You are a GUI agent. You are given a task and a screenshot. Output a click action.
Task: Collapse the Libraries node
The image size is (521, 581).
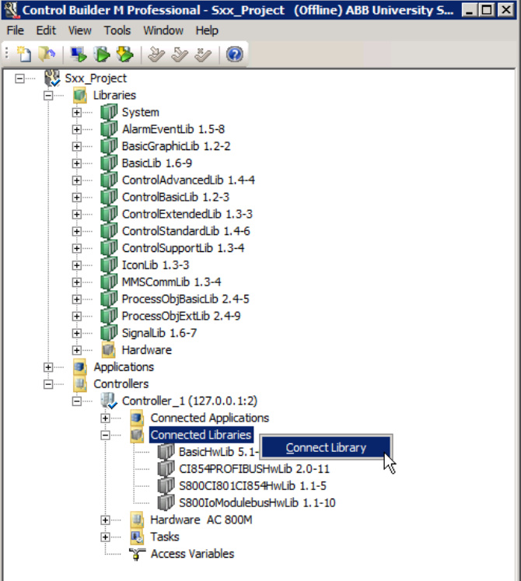pyautogui.click(x=48, y=95)
